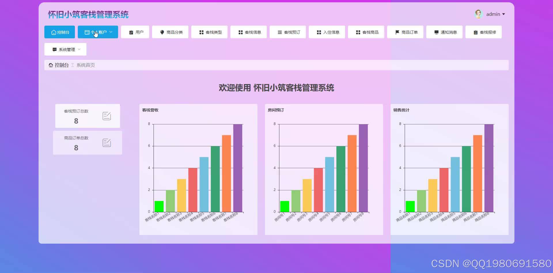Open 商品分类 category icon
This screenshot has width=553, height=273.
tap(162, 32)
